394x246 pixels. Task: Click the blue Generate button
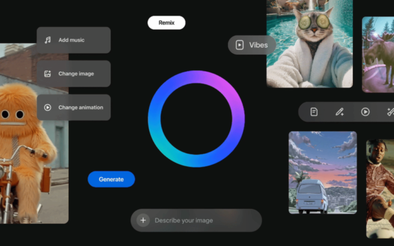pos(111,179)
